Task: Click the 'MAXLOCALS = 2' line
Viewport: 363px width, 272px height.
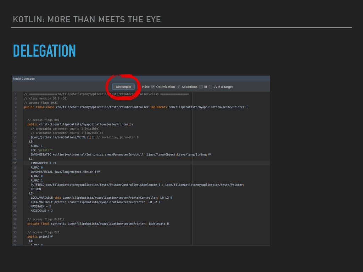Action: coord(42,211)
